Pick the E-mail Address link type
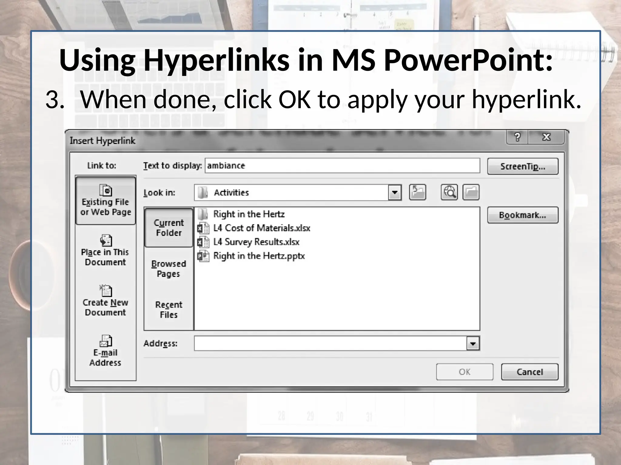Image resolution: width=621 pixels, height=465 pixels. [x=106, y=351]
